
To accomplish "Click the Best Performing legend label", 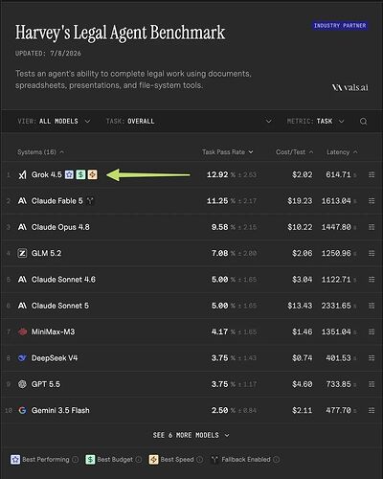I will (x=46, y=460).
